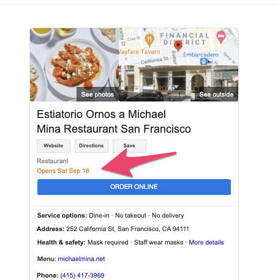The height and width of the screenshot is (280, 278).
Task: Click the address 252 California St text
Action: (x=127, y=229)
